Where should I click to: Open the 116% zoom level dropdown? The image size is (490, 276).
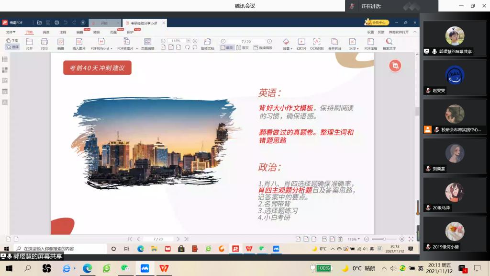[188, 41]
